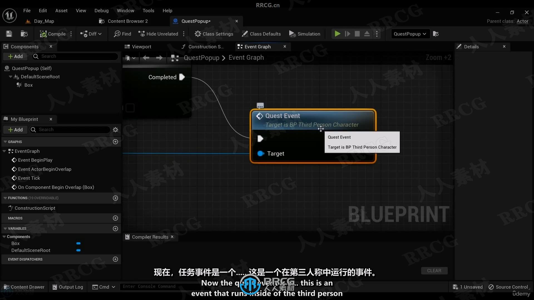Save the blueprint with the floppy disk icon
This screenshot has height=300, width=534.
(x=9, y=34)
